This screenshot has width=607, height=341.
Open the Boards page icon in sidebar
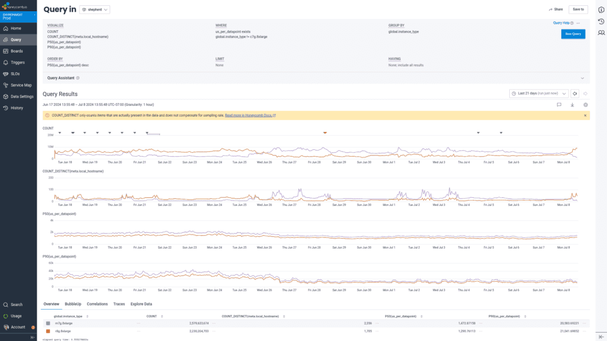coord(5,51)
